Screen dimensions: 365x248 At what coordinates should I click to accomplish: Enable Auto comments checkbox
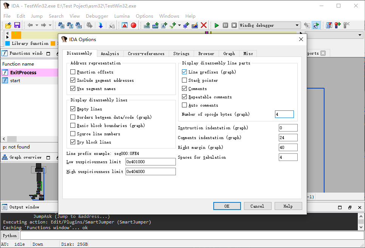pos(184,105)
